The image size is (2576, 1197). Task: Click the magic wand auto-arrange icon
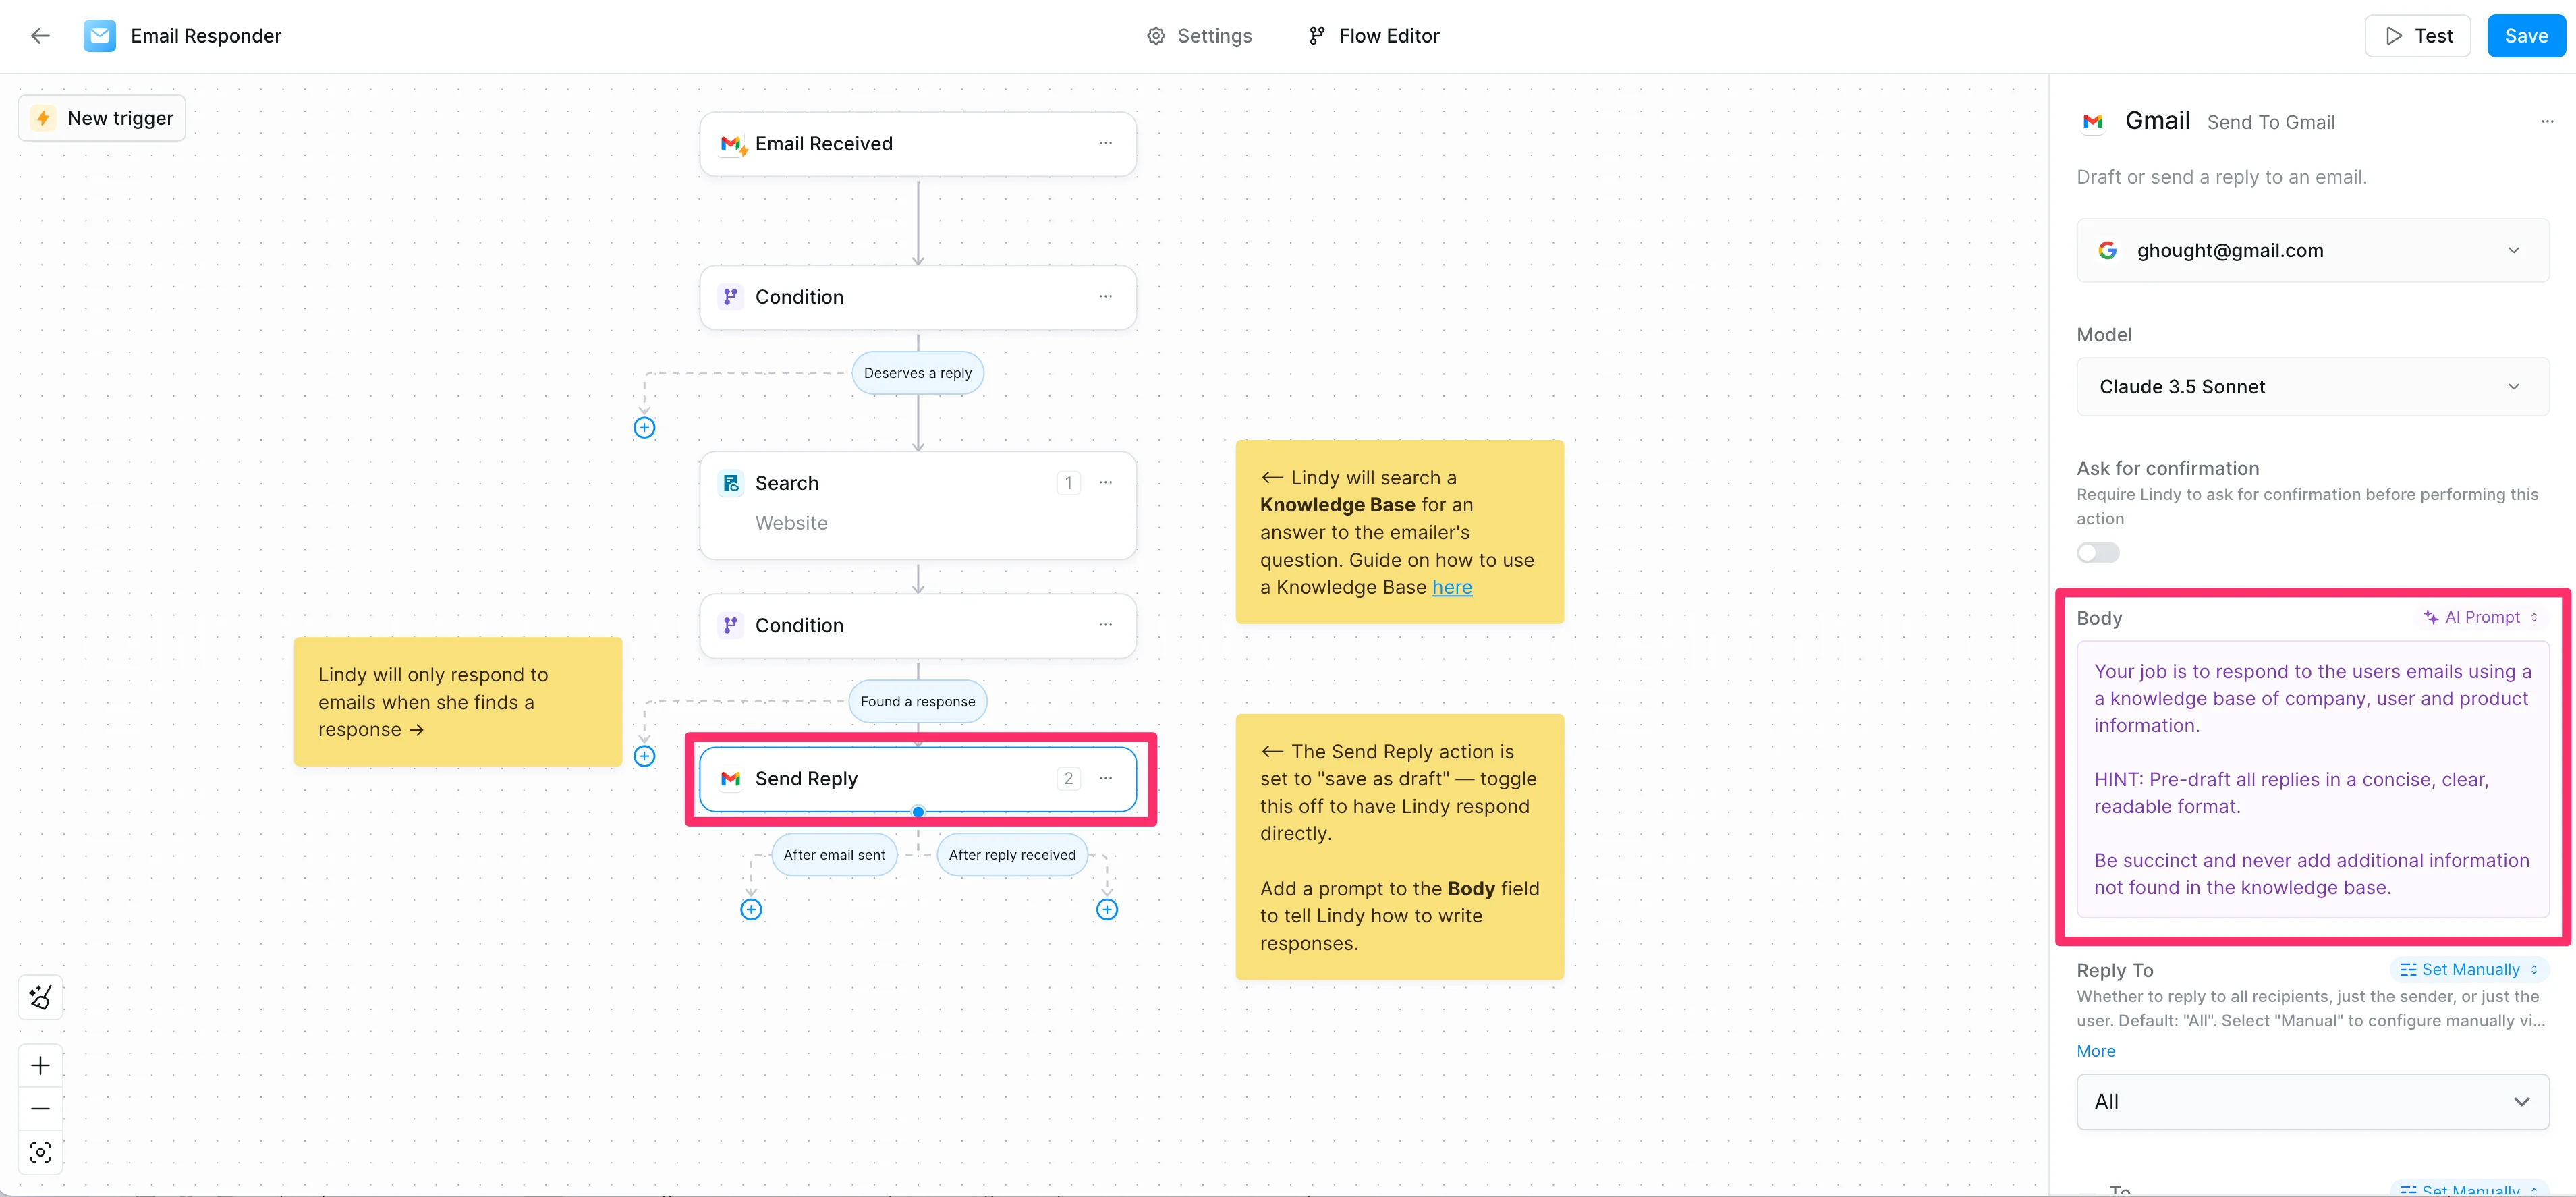[x=40, y=997]
